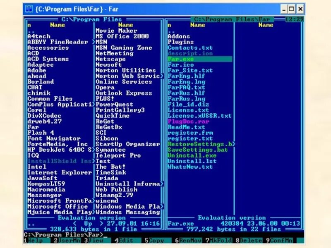Click the Far window title bar icon
This screenshot has height=248, width=331.
coord(29,9)
